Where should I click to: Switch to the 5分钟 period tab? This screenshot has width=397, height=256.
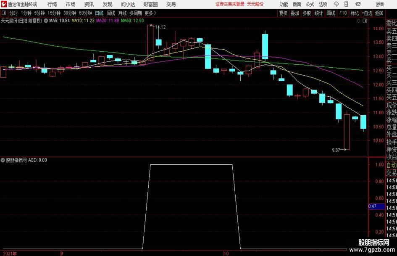coord(39,13)
